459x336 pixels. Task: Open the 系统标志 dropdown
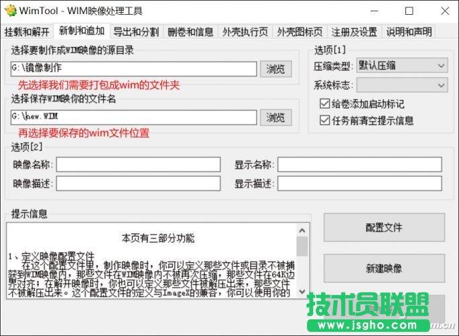pos(401,85)
